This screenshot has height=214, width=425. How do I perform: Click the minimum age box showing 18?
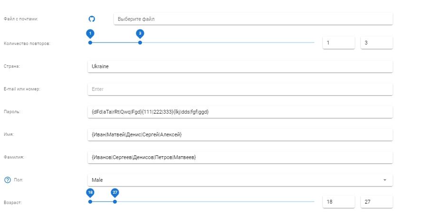(339, 202)
